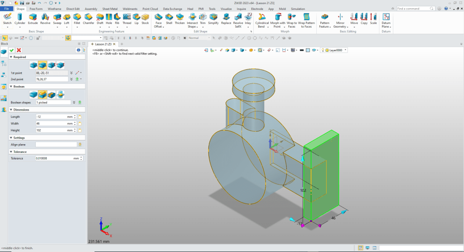Collapse the Dimensions section
This screenshot has width=464, height=252.
coord(21,110)
